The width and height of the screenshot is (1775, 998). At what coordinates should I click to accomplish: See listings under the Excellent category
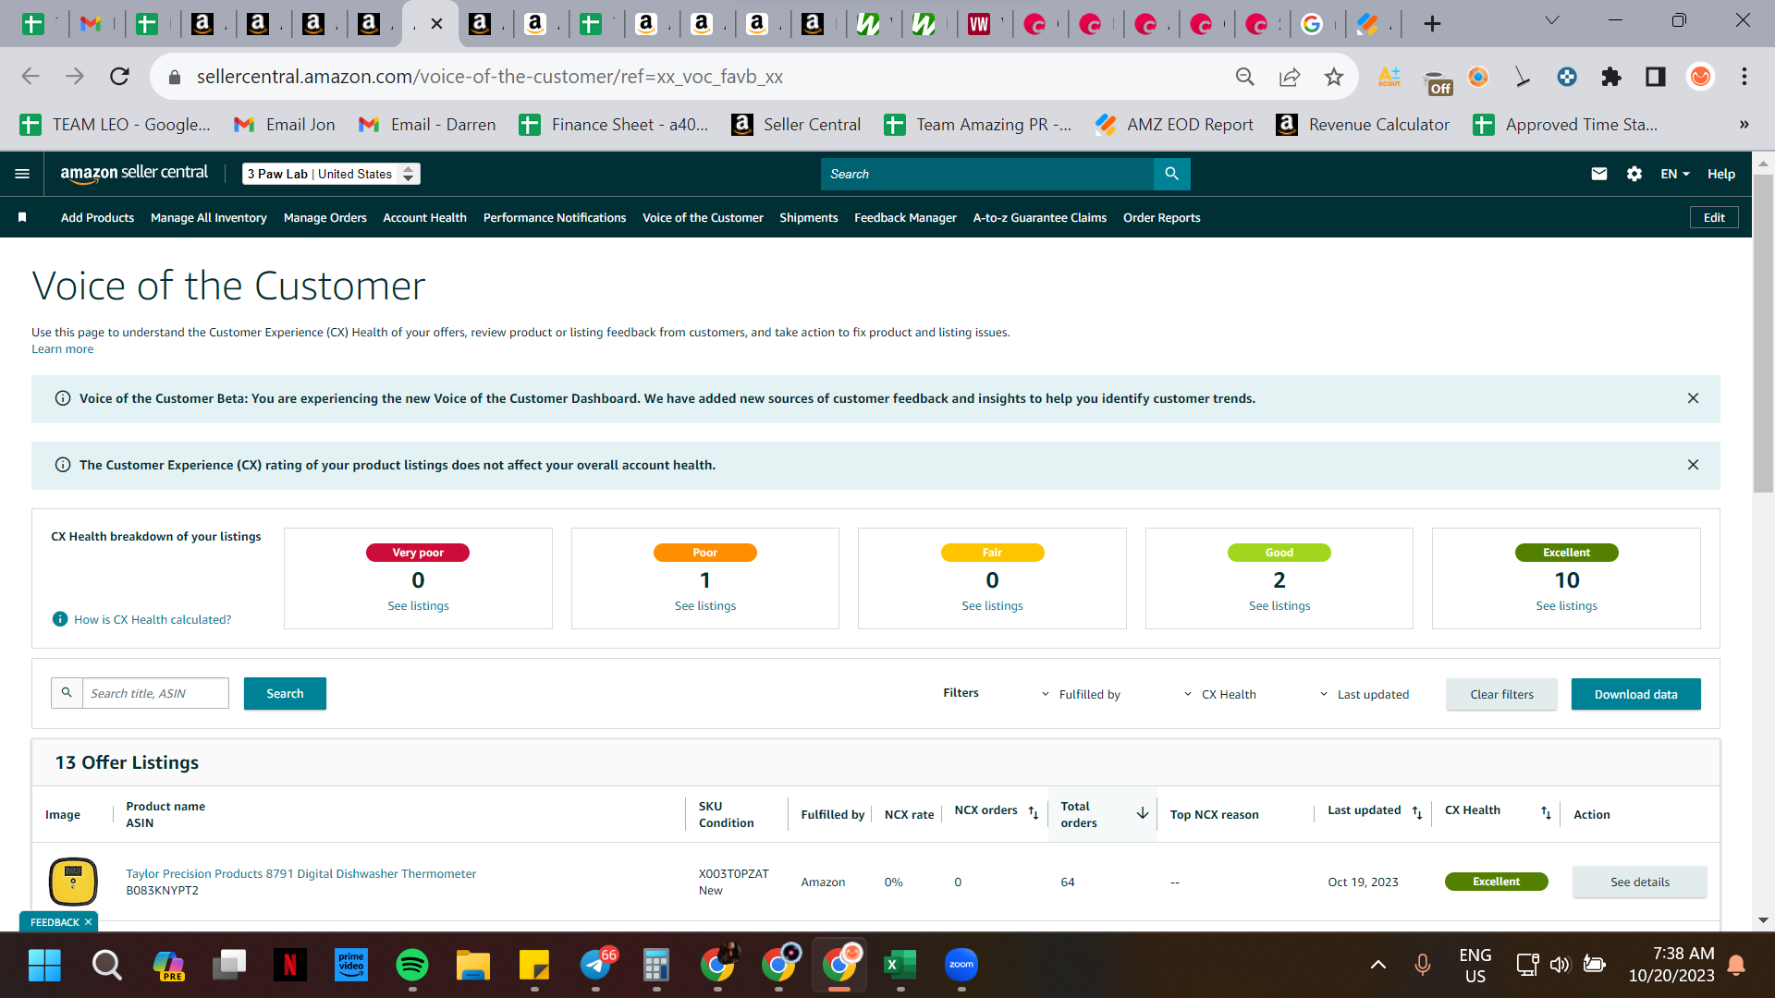click(x=1566, y=606)
